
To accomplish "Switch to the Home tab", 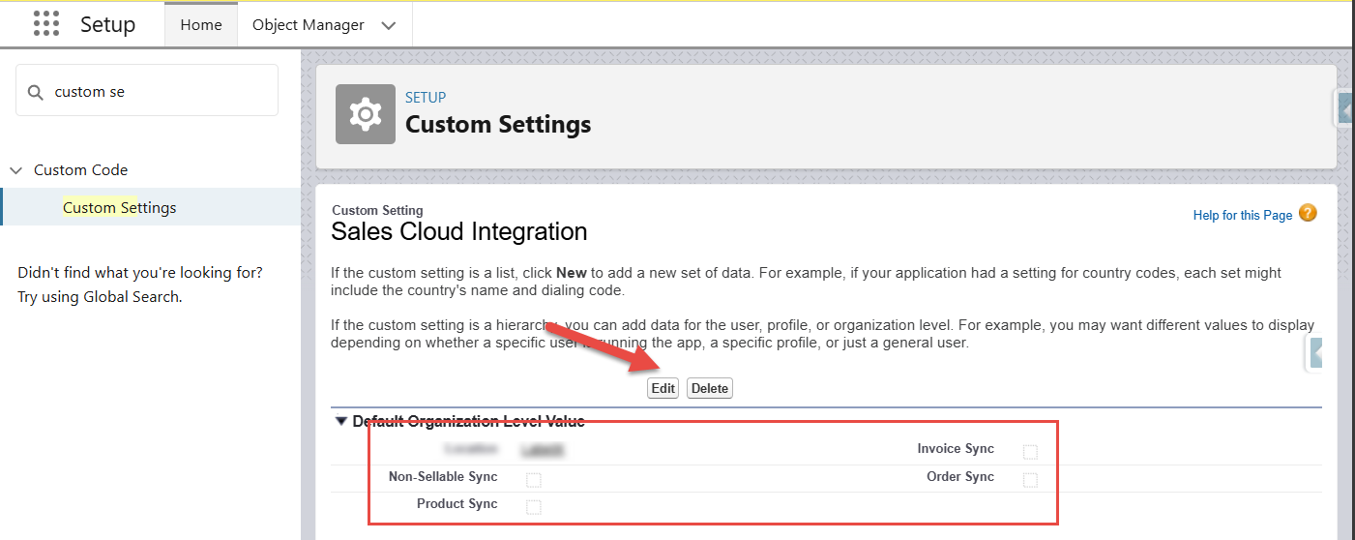I will coord(201,25).
